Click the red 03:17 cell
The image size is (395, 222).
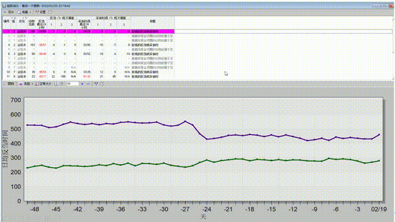[x=43, y=76]
